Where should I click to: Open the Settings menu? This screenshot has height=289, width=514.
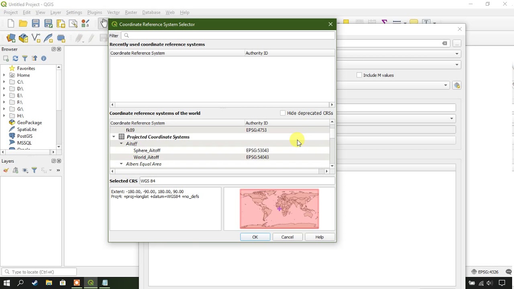tap(74, 12)
